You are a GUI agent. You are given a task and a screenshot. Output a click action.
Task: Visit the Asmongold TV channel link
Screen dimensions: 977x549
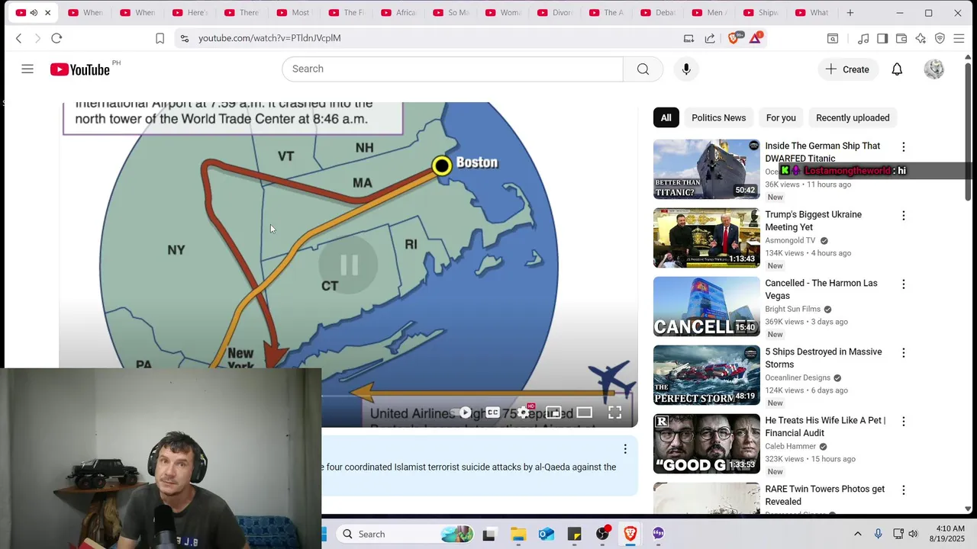(x=790, y=240)
